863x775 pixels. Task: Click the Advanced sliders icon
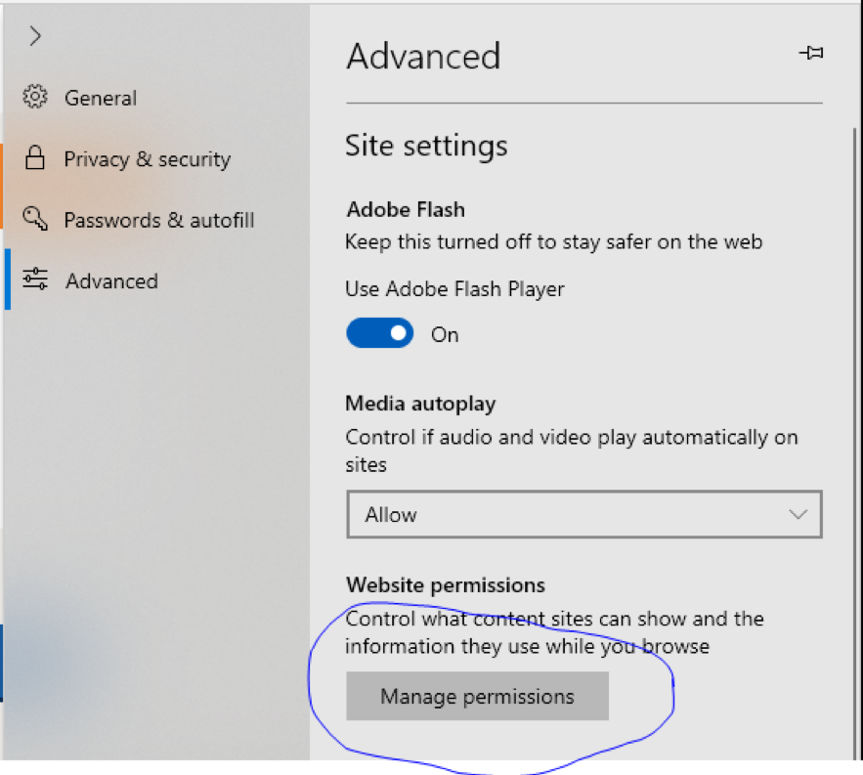pyautogui.click(x=35, y=280)
